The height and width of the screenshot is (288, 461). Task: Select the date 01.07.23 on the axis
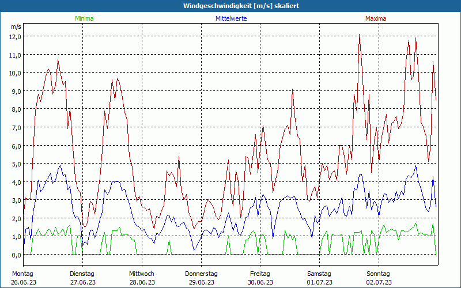click(x=319, y=282)
